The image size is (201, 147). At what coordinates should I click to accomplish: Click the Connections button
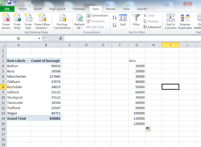tap(97, 16)
